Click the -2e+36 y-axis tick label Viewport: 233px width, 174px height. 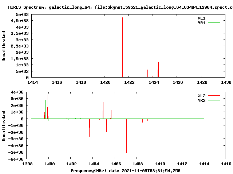coord(16,132)
